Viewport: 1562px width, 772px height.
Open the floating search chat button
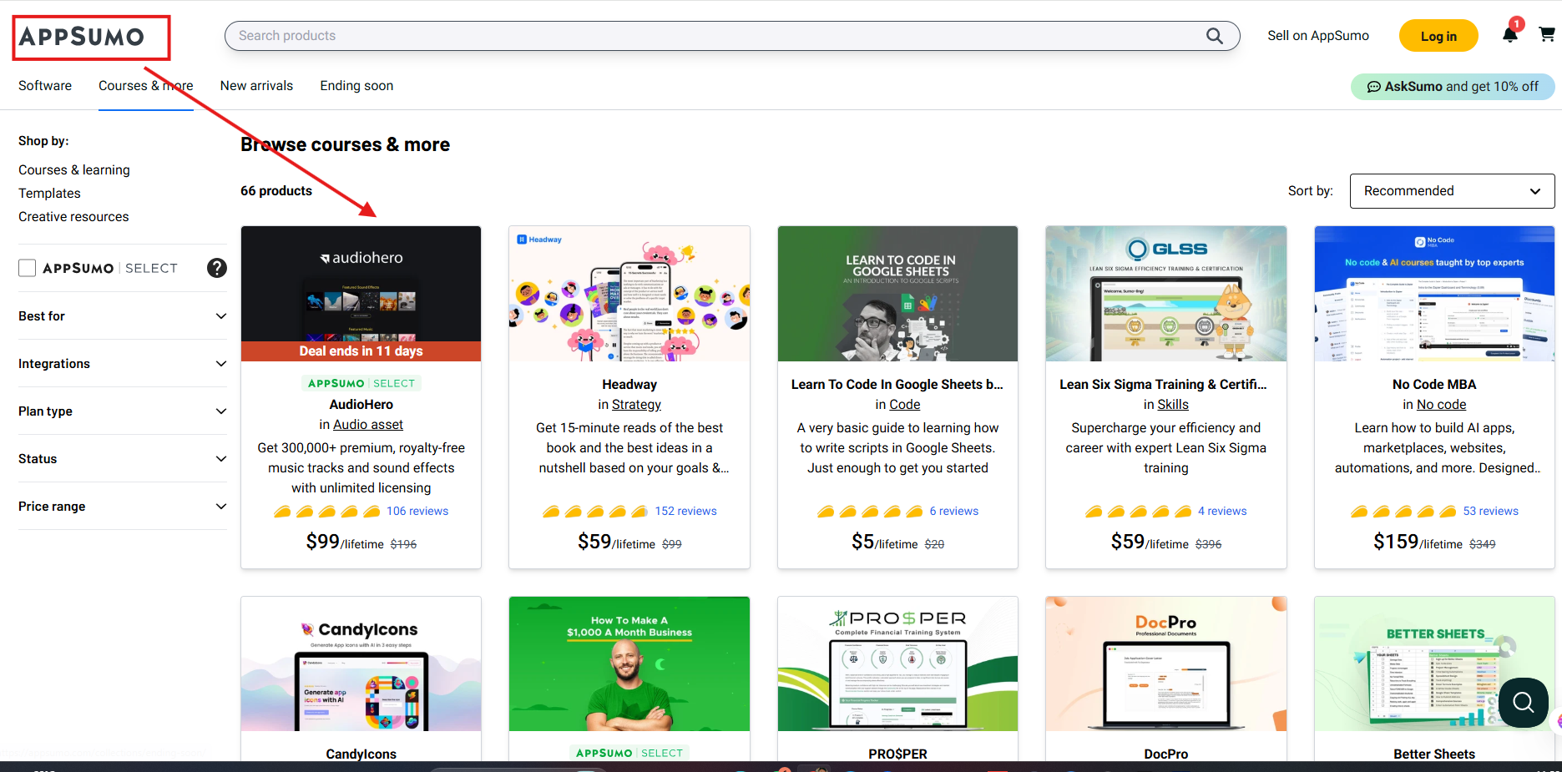(x=1523, y=703)
